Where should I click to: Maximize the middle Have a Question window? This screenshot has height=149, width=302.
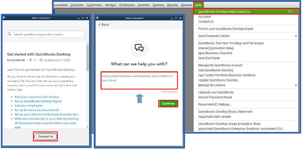point(176,18)
